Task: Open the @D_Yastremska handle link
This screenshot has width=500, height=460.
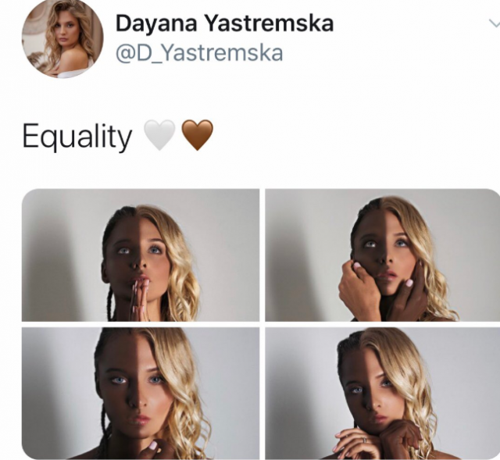Action: 199,53
